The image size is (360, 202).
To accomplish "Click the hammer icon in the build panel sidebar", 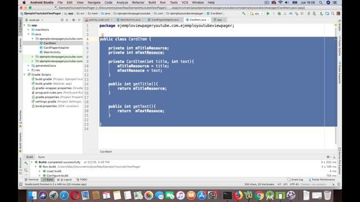I will click(26, 163).
